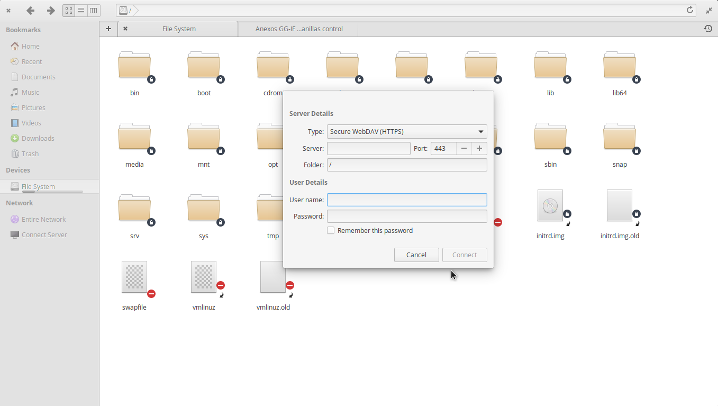Image resolution: width=718 pixels, height=406 pixels.
Task: Cancel the Server Details dialog
Action: pyautogui.click(x=416, y=255)
